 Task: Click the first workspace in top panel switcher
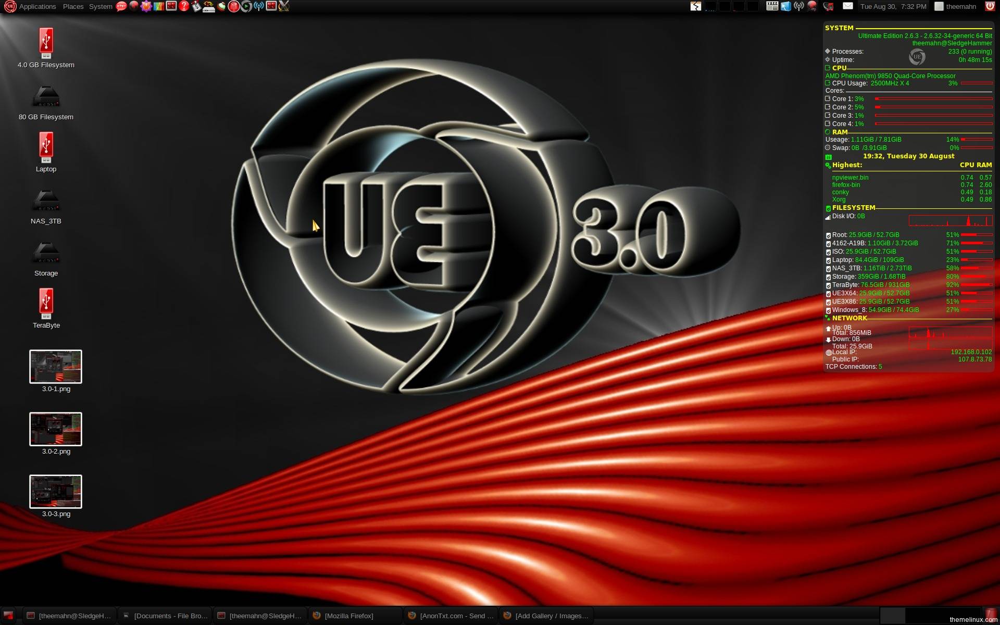point(710,6)
